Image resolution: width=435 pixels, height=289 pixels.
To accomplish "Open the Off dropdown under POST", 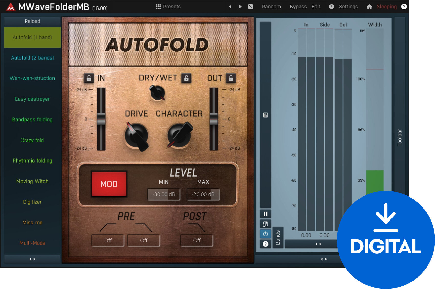I will [197, 240].
